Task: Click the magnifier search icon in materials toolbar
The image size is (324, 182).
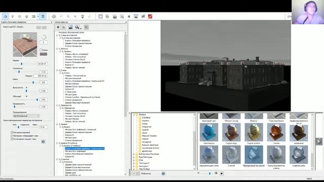Action: pos(77,27)
